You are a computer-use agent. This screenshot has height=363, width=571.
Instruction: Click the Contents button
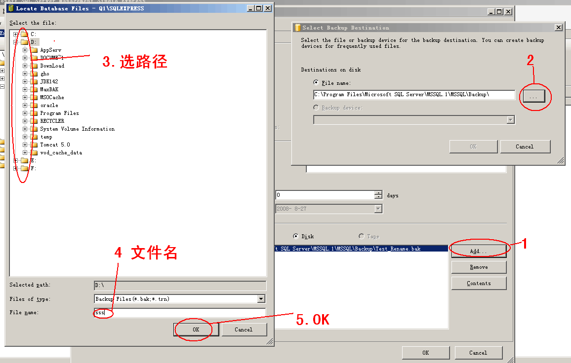(x=479, y=283)
